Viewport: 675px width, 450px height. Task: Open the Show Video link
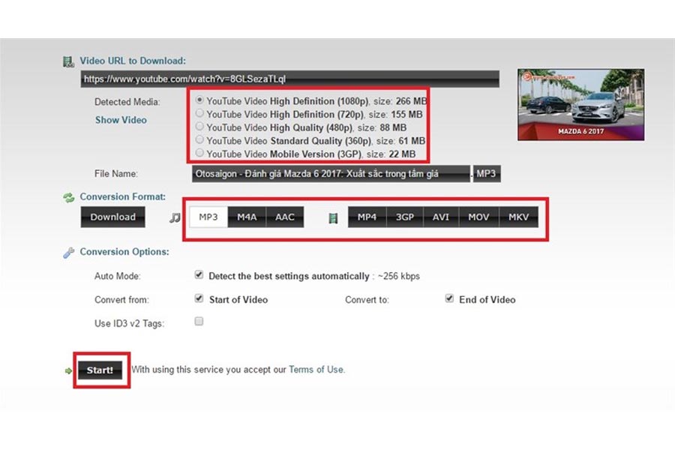[x=121, y=120]
